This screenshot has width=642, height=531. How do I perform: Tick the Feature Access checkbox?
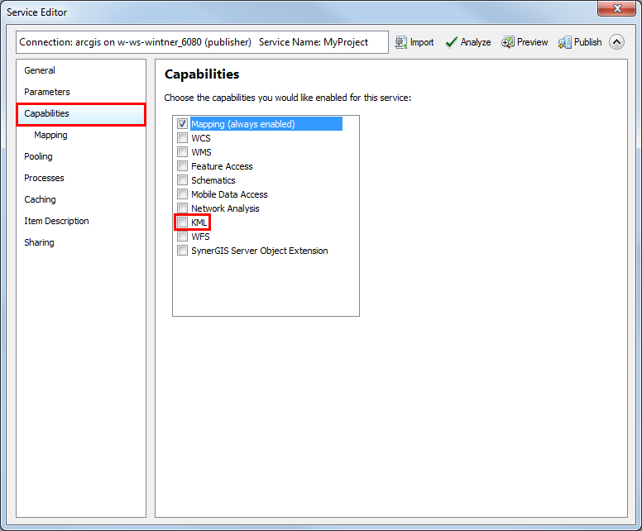183,166
